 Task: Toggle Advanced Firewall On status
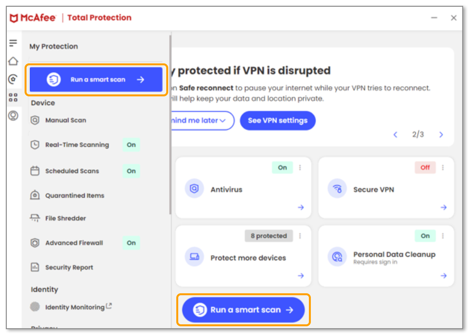pyautogui.click(x=131, y=243)
